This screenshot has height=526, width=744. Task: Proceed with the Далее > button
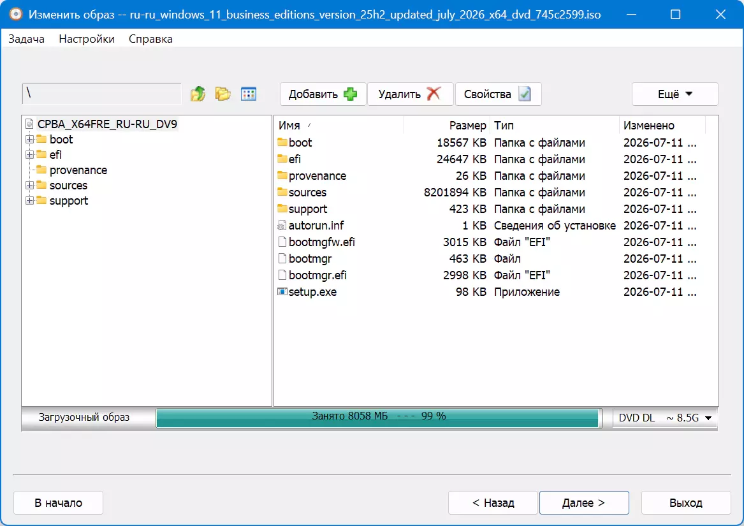[584, 503]
